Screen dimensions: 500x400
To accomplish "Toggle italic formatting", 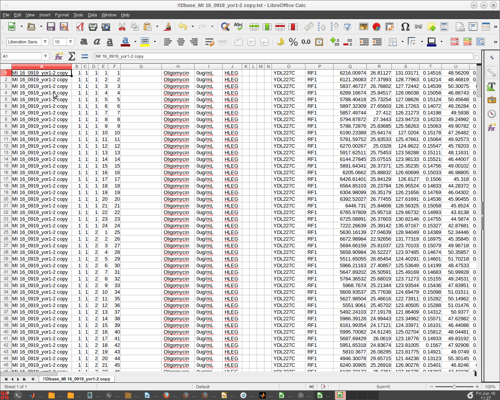I will click(x=96, y=41).
